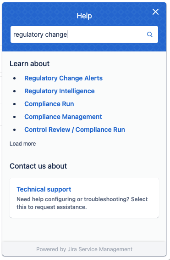Click bullet beside Compliance Management
The image size is (170, 260).
(15, 117)
